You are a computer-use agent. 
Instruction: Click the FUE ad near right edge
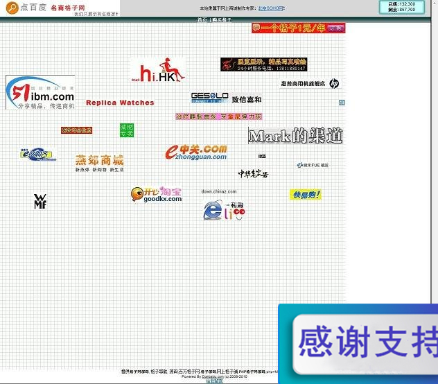313,165
